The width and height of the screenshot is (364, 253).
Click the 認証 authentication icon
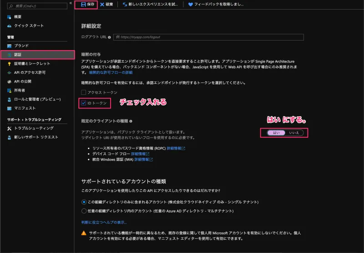pyautogui.click(x=9, y=55)
